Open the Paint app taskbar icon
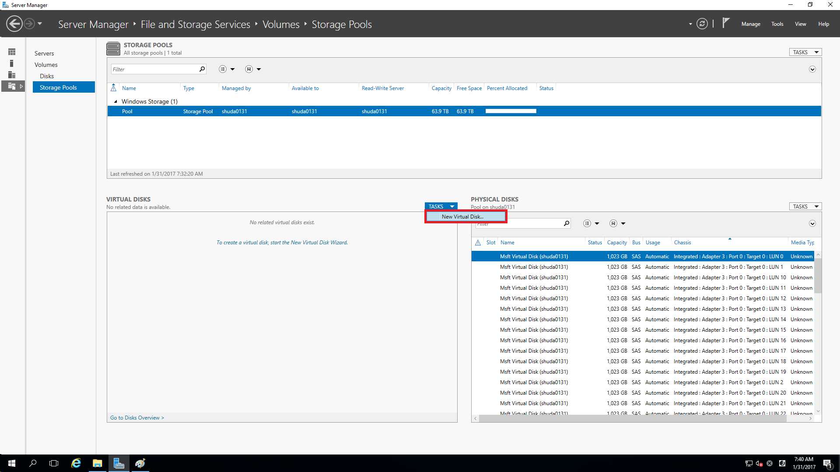This screenshot has height=472, width=840. point(140,463)
